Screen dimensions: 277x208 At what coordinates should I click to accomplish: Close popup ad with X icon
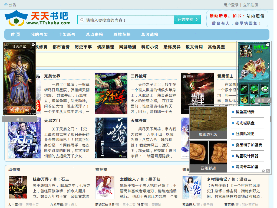pyautogui.click(x=269, y=100)
